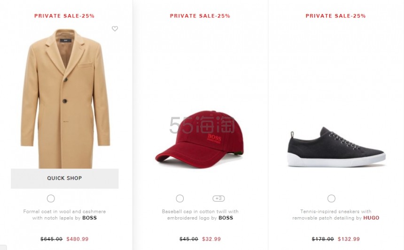Click the sneakers' $132.99 sale price
404x250 pixels.
tap(349, 239)
